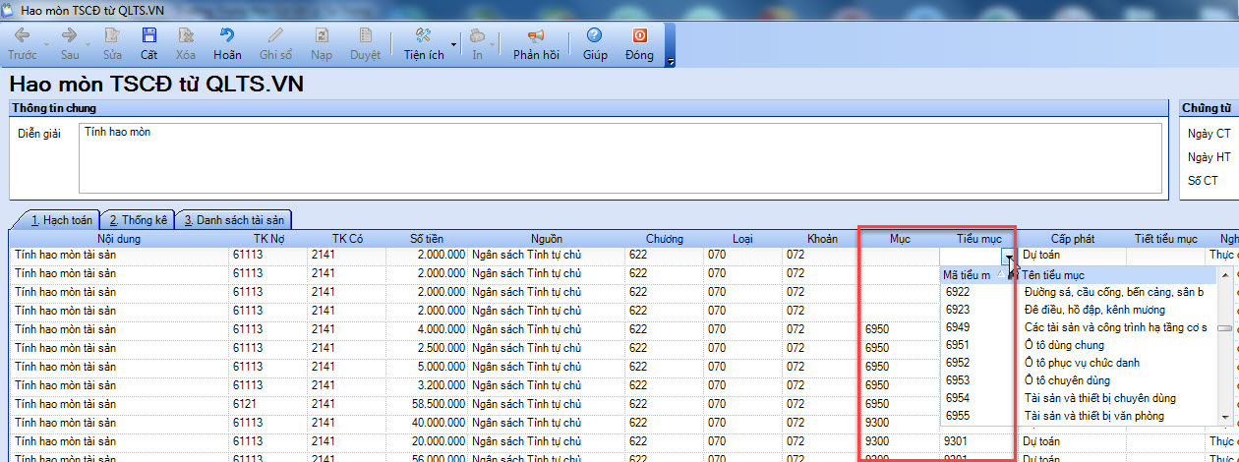Click the Loại column header
Viewport: 1239px width, 462px height.
[742, 238]
